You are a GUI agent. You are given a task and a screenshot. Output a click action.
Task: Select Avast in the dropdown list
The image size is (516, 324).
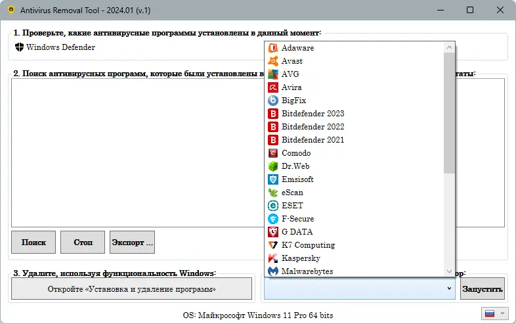pos(354,61)
